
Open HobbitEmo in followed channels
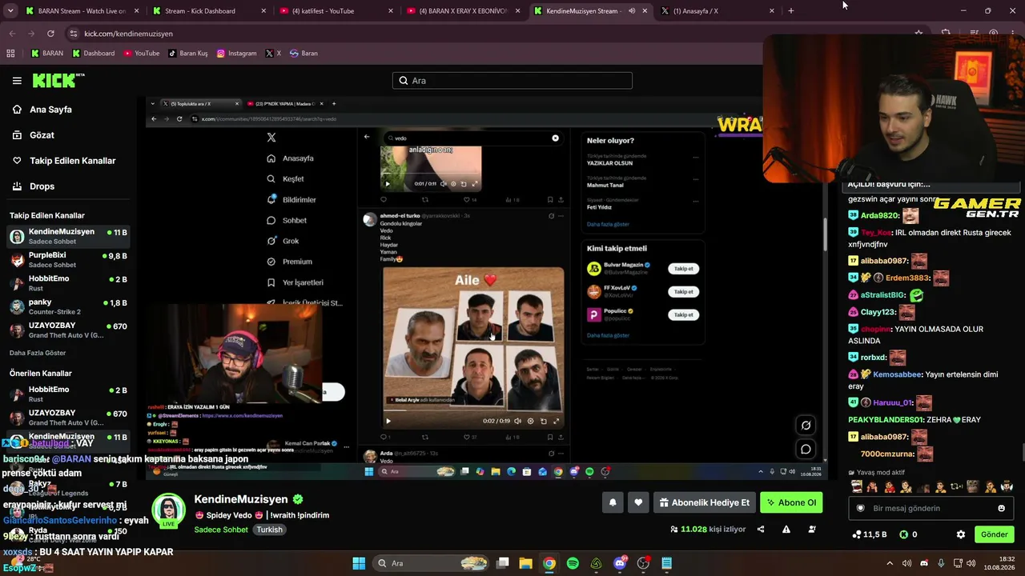pyautogui.click(x=69, y=283)
